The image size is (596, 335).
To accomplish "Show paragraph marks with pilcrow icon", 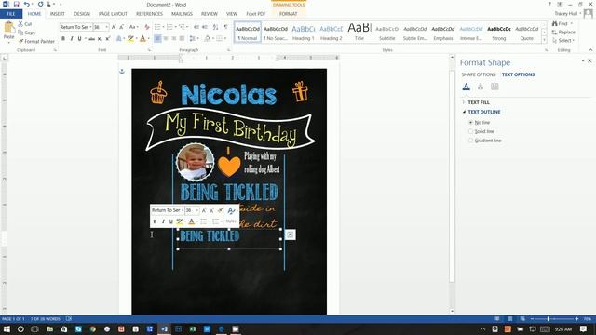I will click(225, 27).
